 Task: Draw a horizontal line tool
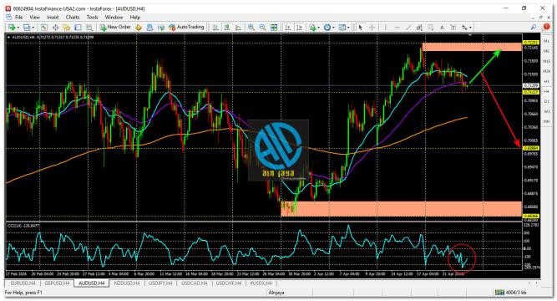point(397,28)
